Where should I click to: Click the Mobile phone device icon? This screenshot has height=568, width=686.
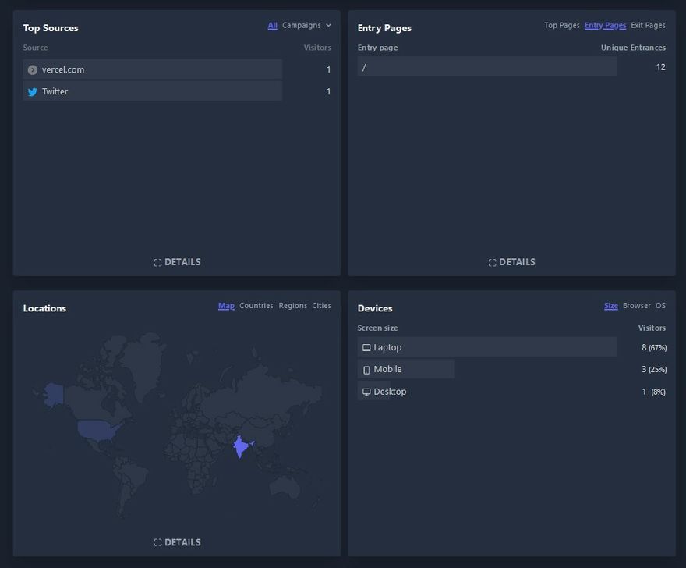coord(366,370)
